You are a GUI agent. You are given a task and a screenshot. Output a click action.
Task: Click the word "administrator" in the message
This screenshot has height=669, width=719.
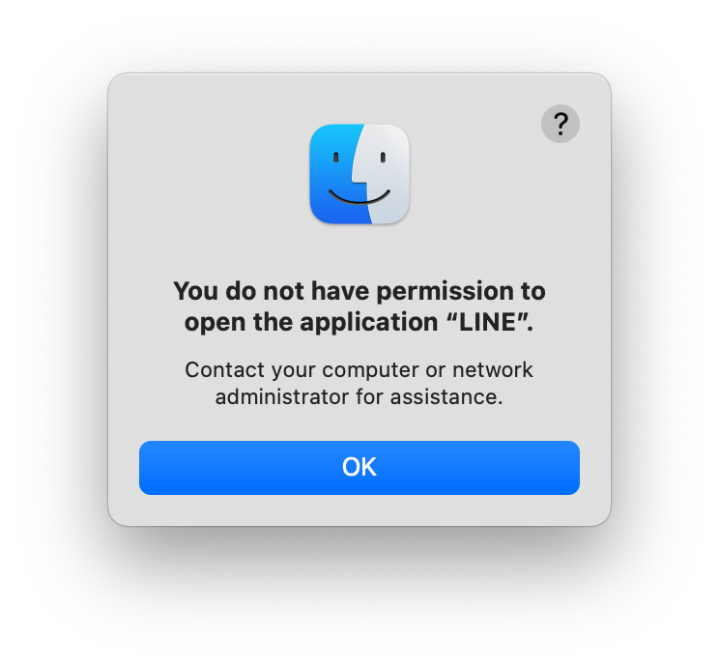[x=282, y=397]
